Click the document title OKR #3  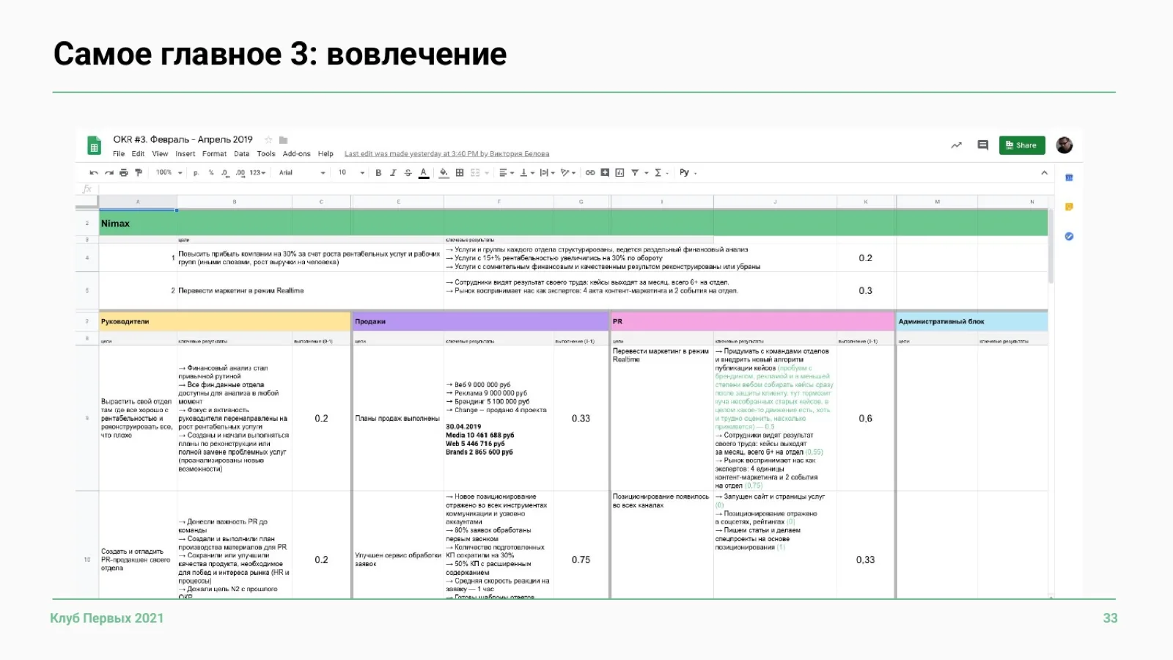[x=183, y=139]
